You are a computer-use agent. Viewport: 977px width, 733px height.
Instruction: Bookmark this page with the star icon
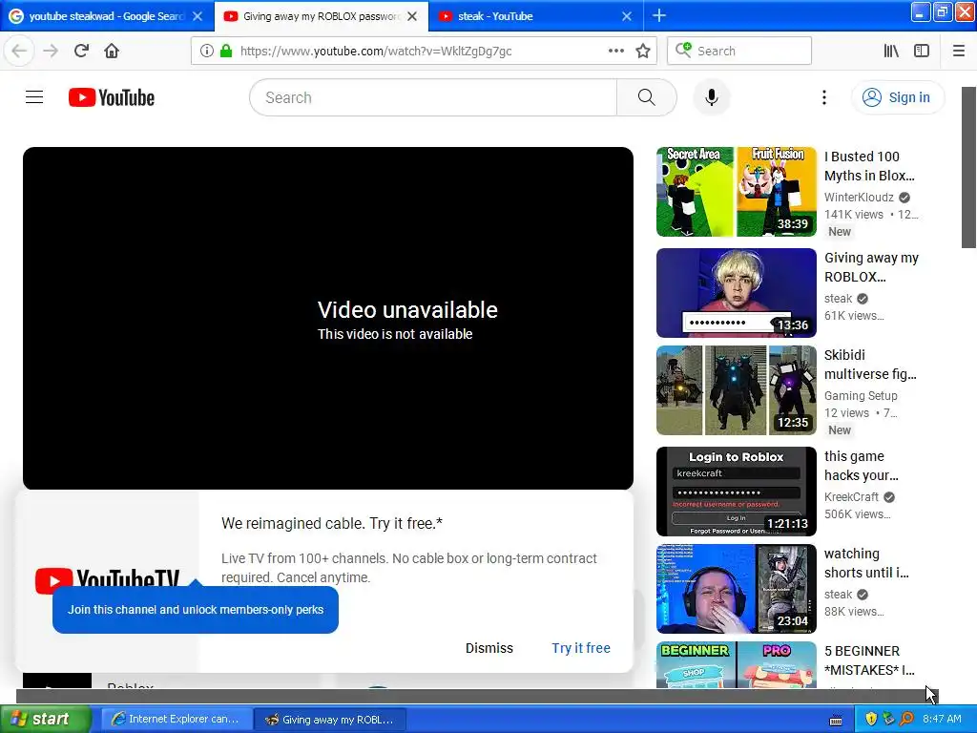click(643, 52)
